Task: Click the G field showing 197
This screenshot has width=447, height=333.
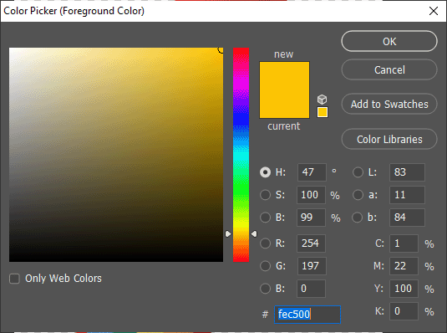Action: 312,266
